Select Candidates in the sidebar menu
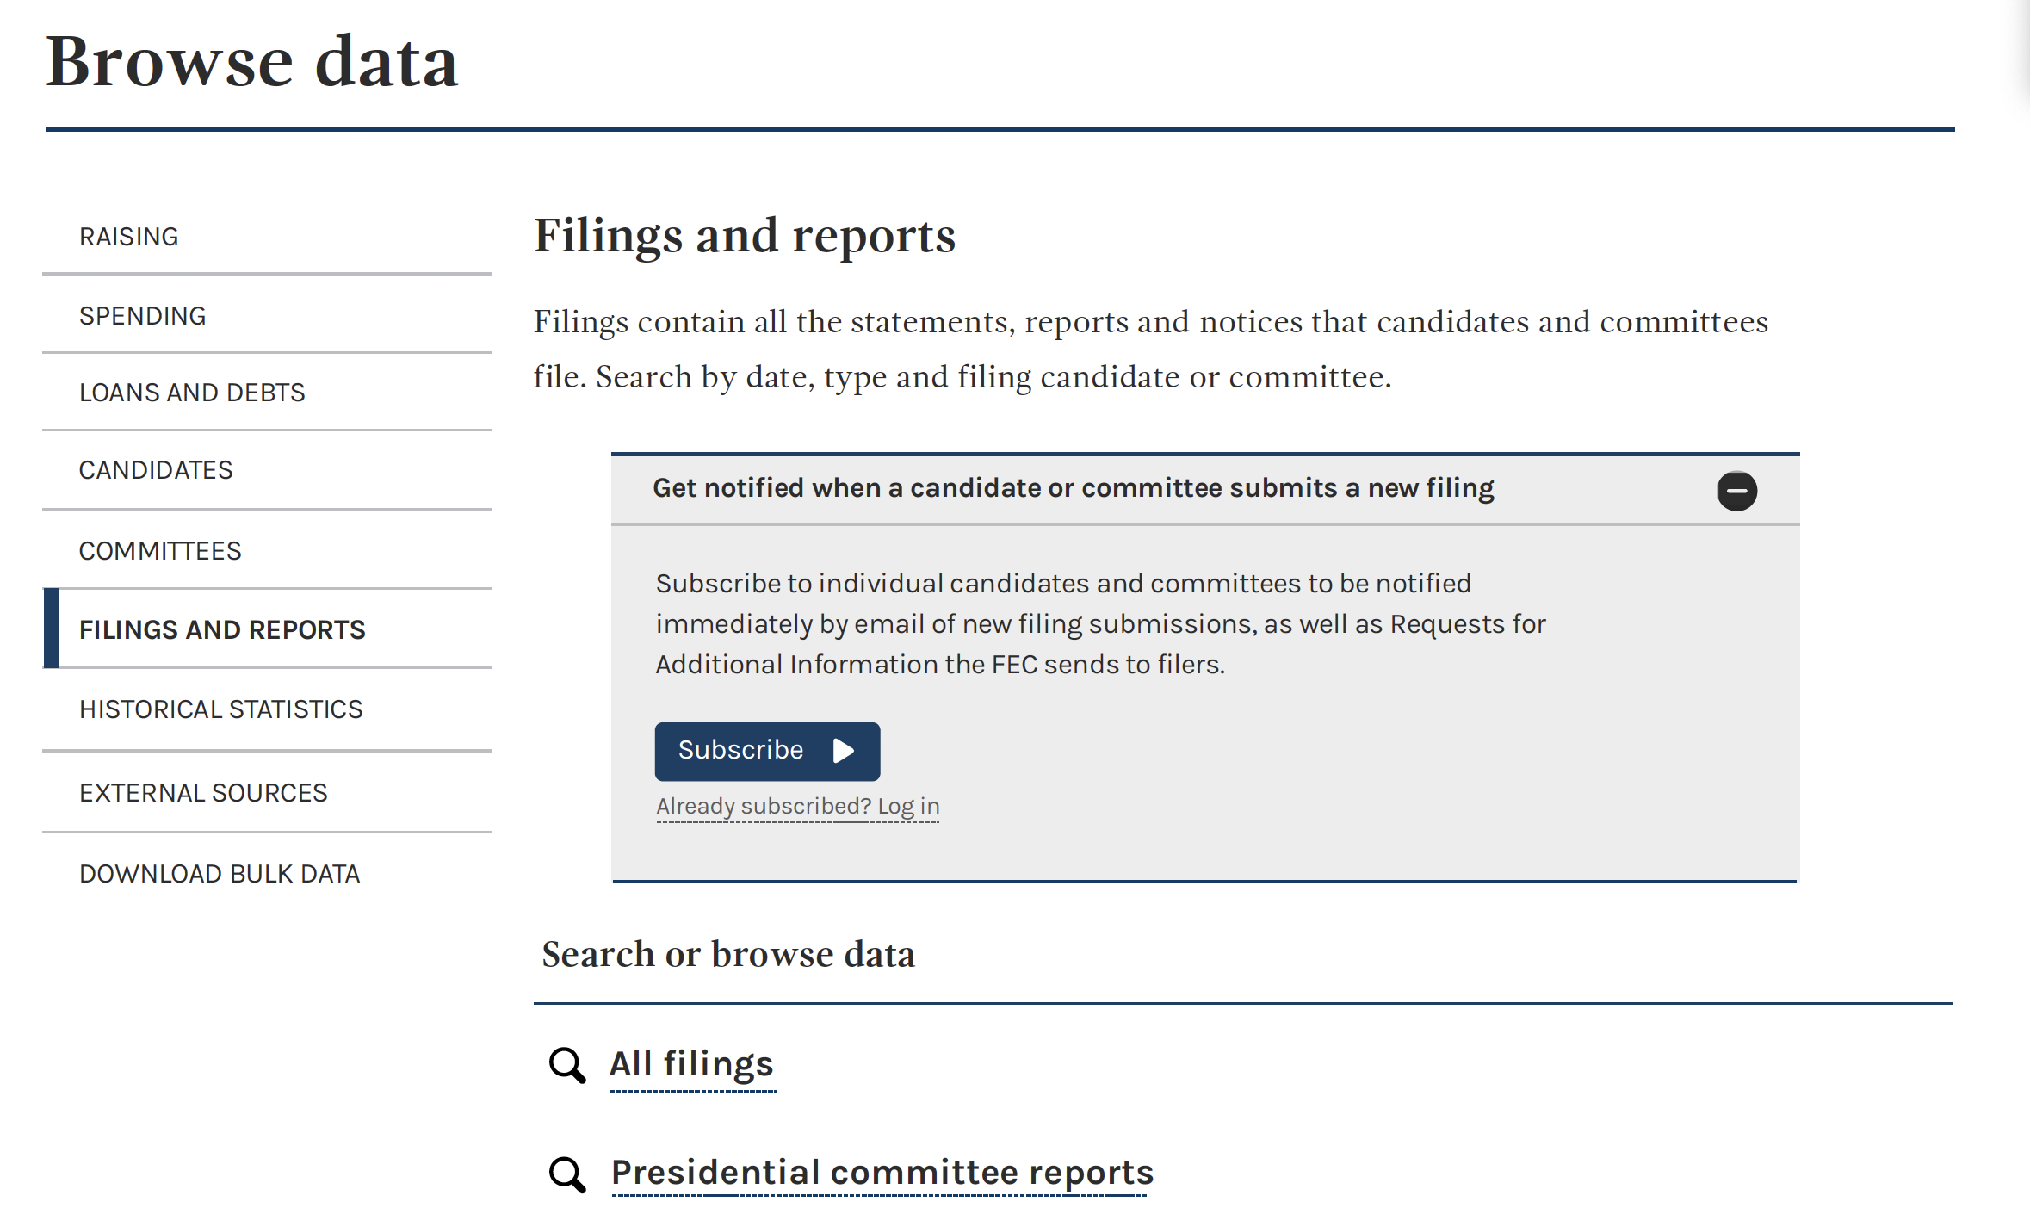Screen dimensions: 2030x1214 [267, 470]
